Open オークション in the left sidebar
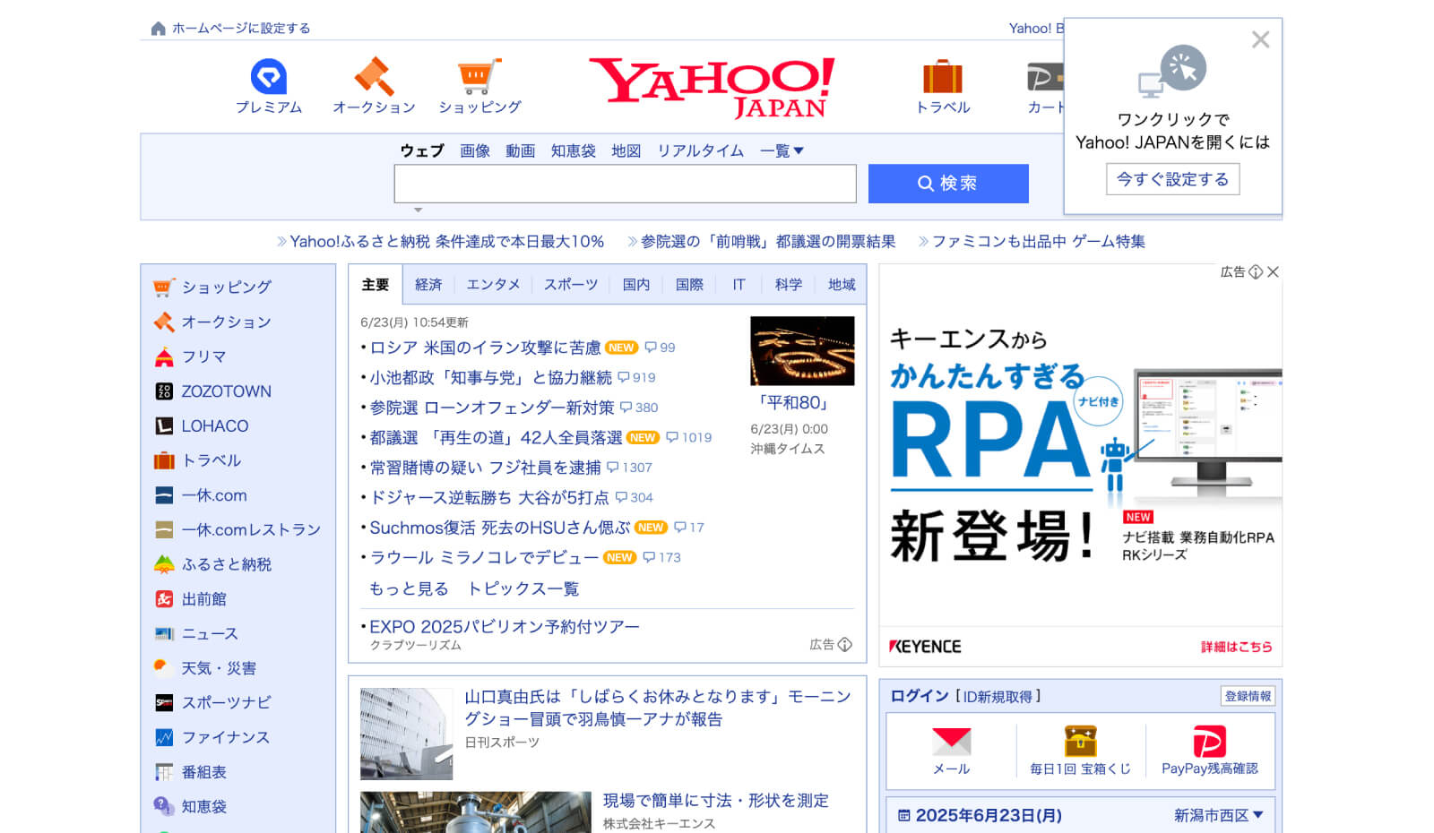 [226, 322]
